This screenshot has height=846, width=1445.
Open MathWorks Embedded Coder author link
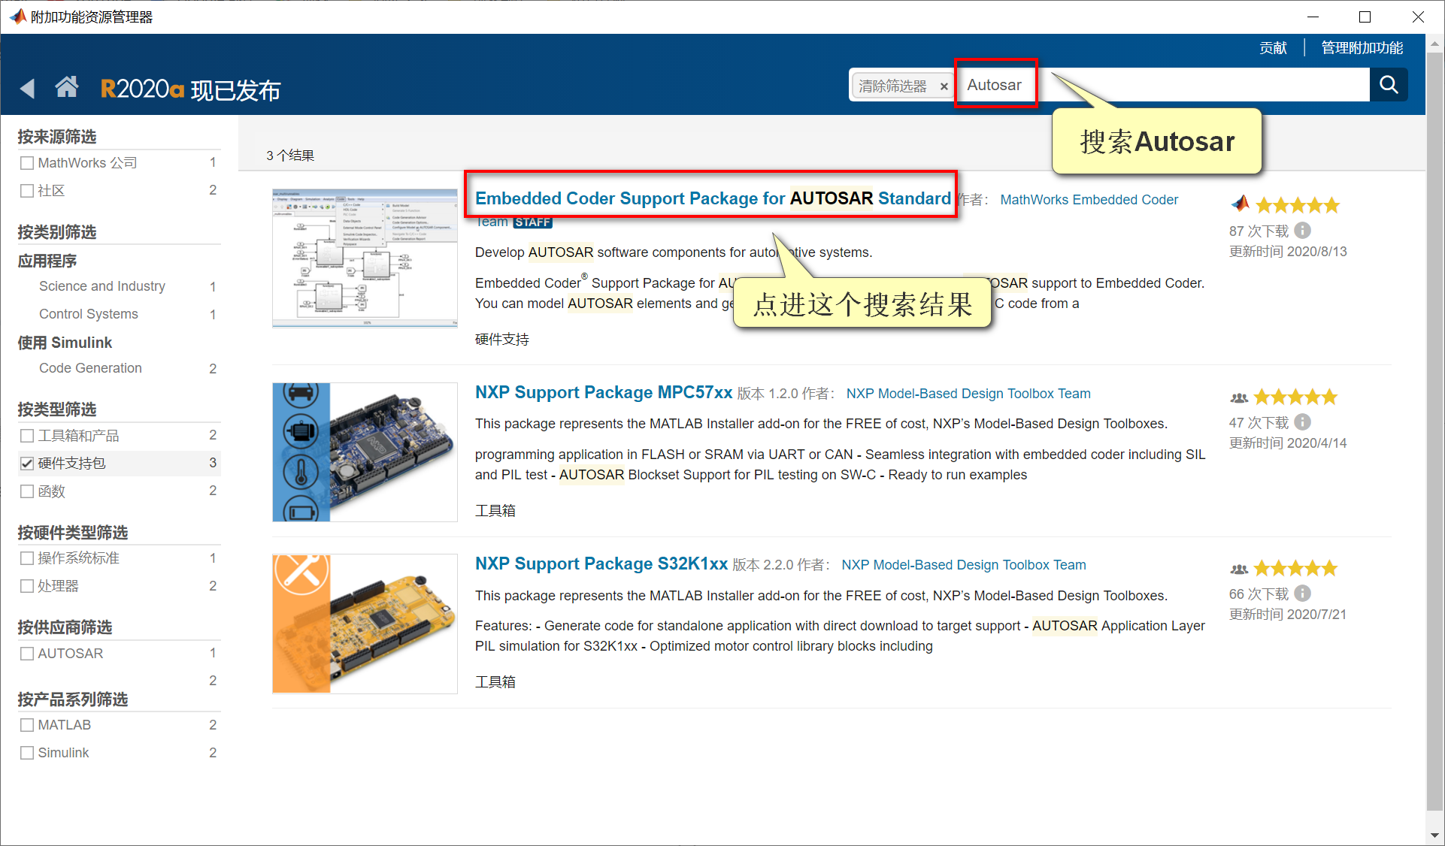click(1089, 200)
